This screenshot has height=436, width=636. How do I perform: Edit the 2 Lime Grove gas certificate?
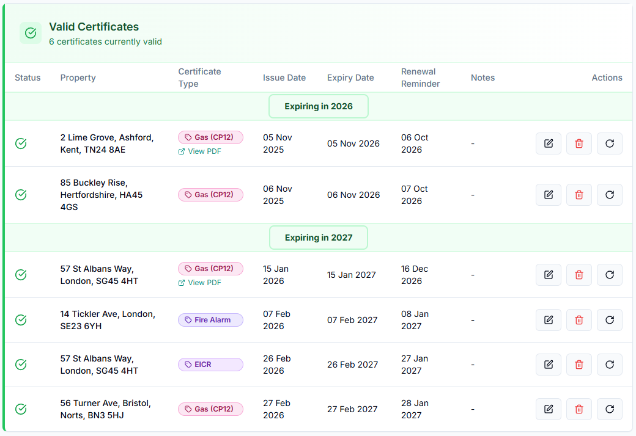[549, 144]
